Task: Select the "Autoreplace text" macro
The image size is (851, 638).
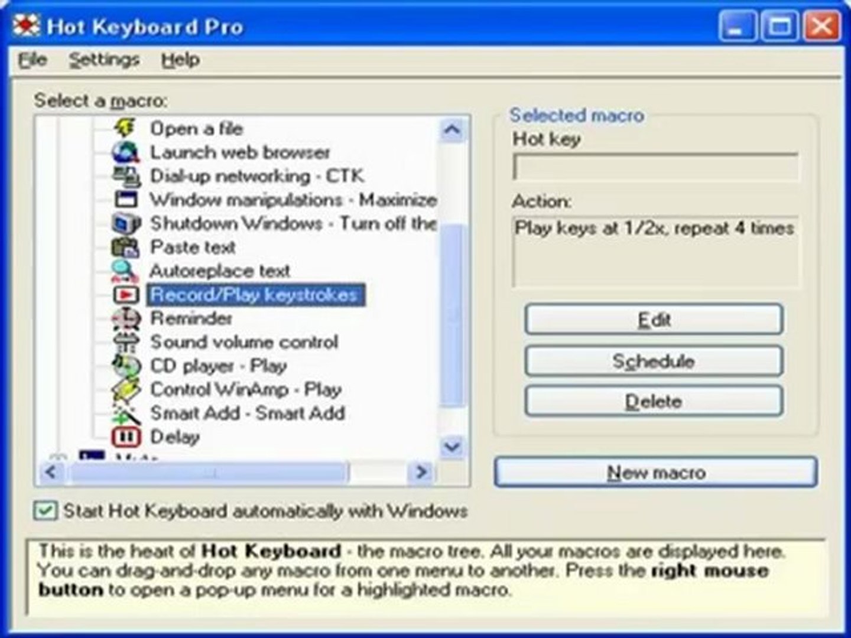Action: [220, 271]
